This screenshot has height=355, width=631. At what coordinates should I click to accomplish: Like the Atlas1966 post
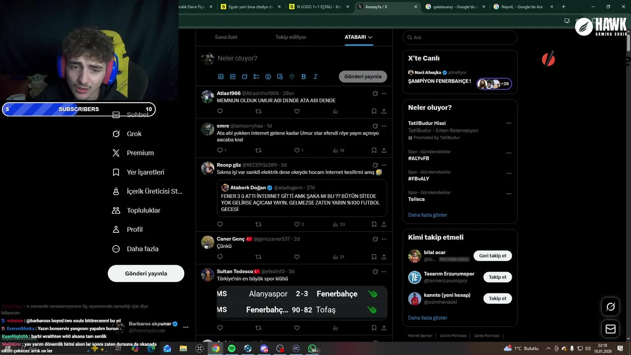coord(297,111)
